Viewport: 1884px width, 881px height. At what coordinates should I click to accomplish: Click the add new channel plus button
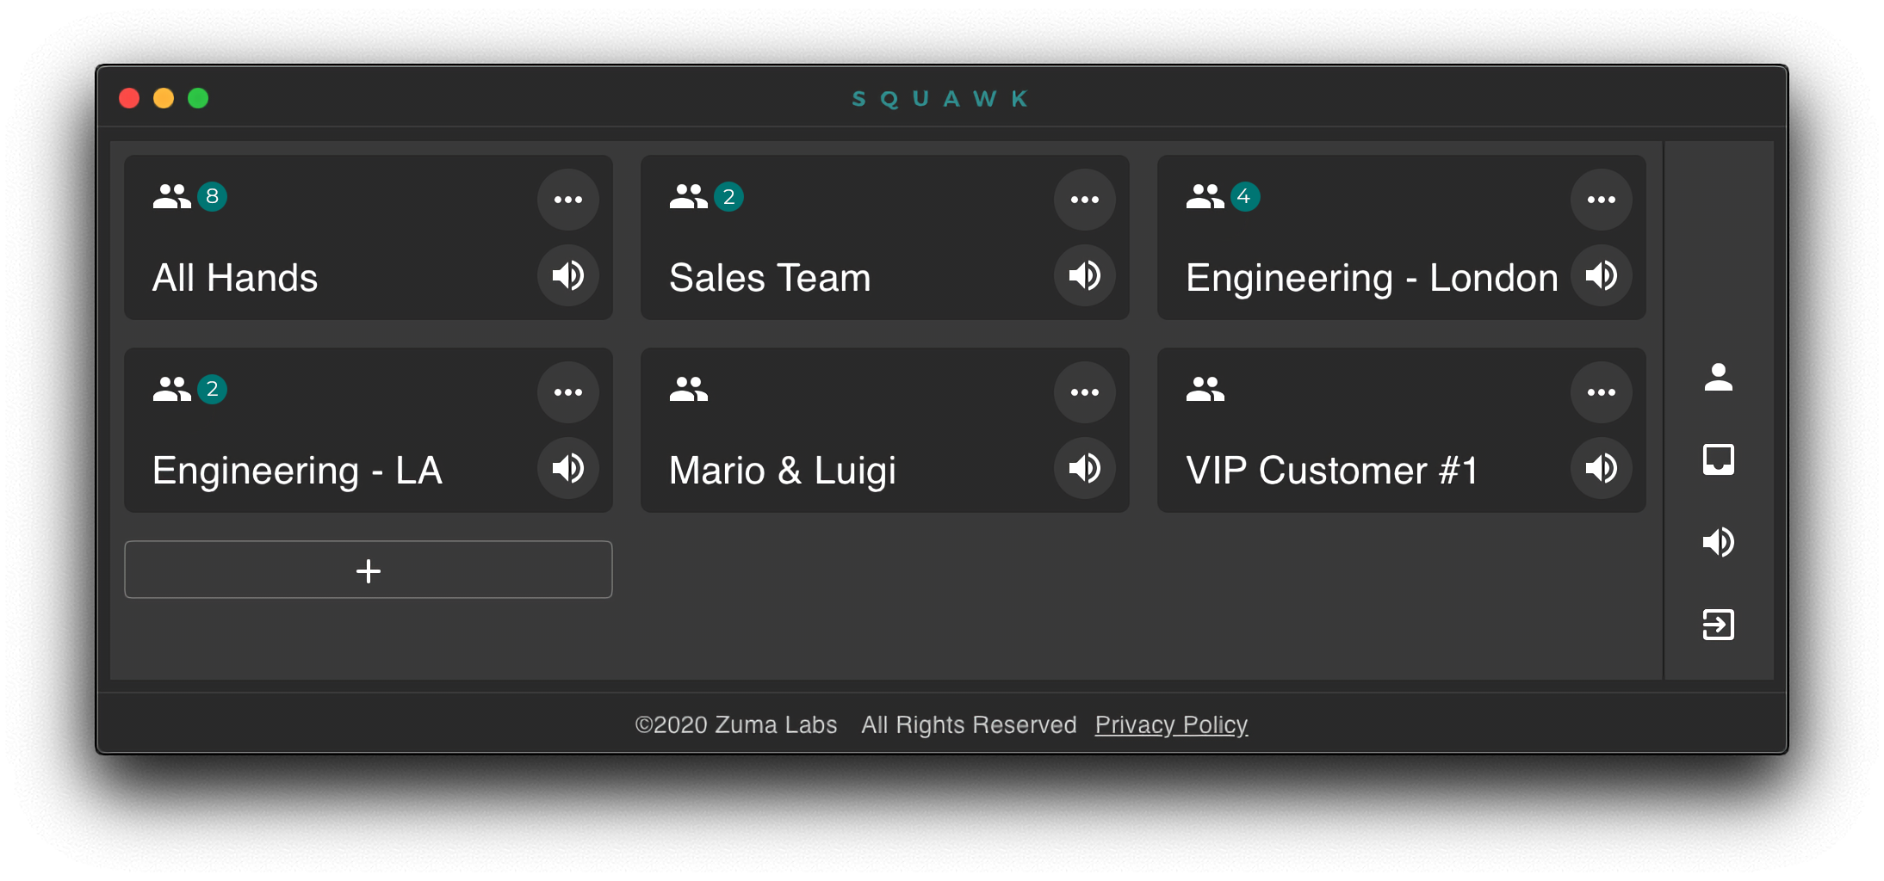pos(369,570)
